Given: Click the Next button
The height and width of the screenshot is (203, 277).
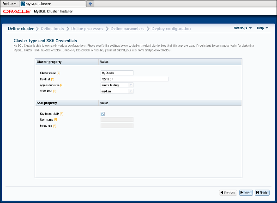Looking at the screenshot, I should (245, 192).
